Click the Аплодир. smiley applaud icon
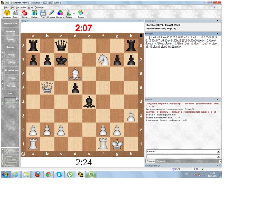Viewport: 272px width, 218px height. [7, 13]
